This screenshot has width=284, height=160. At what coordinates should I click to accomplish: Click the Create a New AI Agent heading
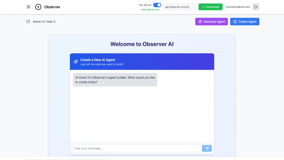[98, 60]
